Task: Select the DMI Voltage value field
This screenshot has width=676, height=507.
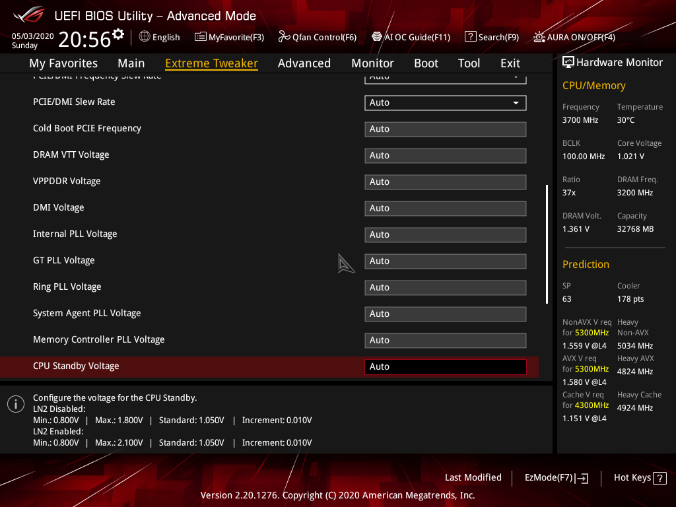Action: coord(446,208)
